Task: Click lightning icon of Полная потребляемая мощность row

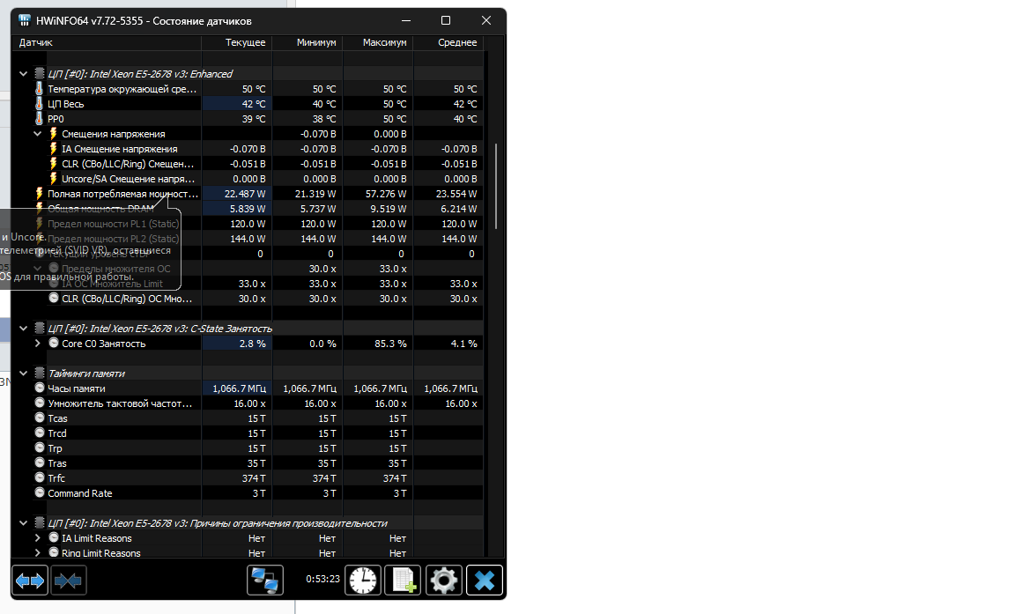Action: (x=39, y=194)
